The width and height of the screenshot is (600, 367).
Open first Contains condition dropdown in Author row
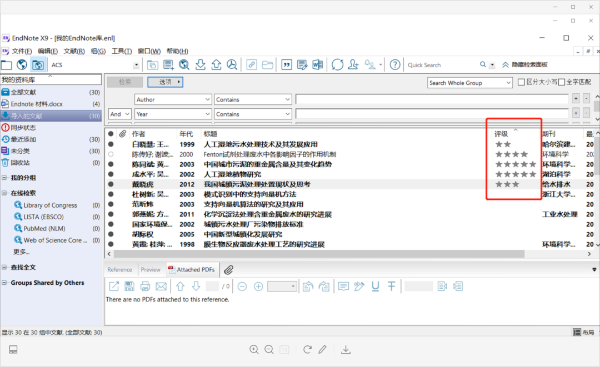click(253, 99)
